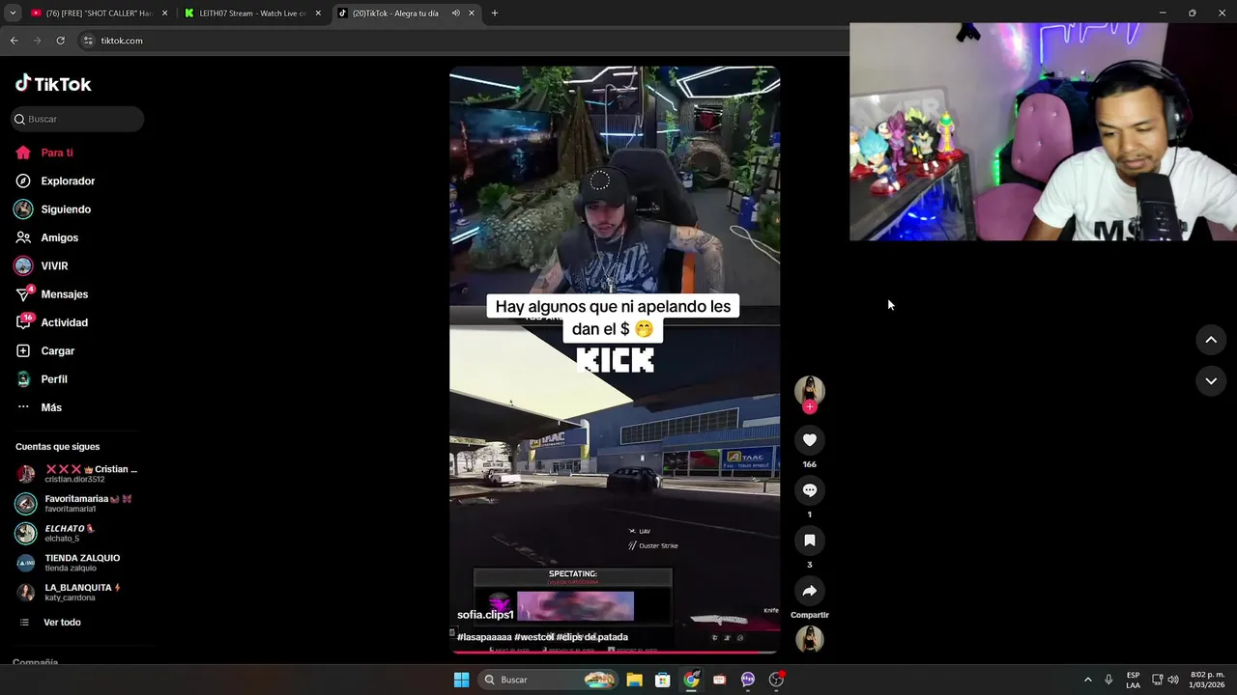The width and height of the screenshot is (1237, 695).
Task: Open cristian.dior3512 followed account
Action: point(77,474)
